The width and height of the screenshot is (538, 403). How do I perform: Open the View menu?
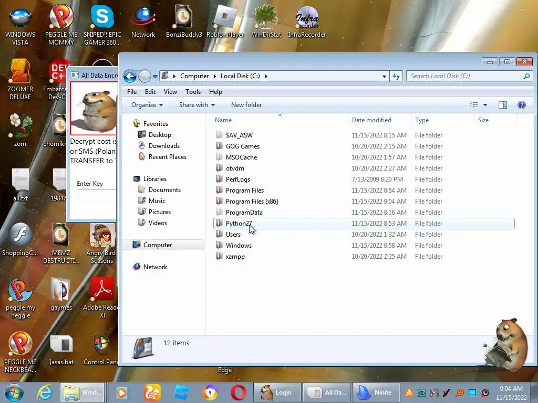click(x=170, y=92)
